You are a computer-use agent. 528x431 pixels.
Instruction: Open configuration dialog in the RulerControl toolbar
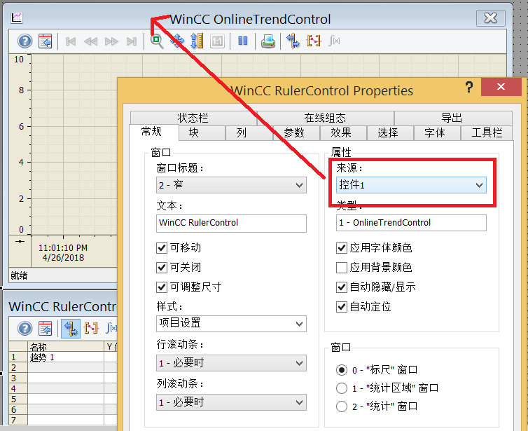tap(45, 328)
